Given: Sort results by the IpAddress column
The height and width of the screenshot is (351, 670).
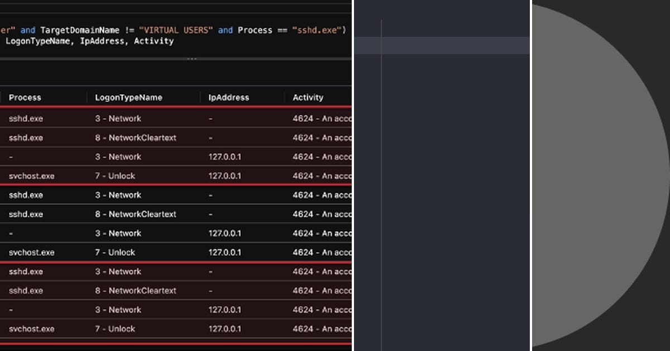Looking at the screenshot, I should tap(228, 97).
